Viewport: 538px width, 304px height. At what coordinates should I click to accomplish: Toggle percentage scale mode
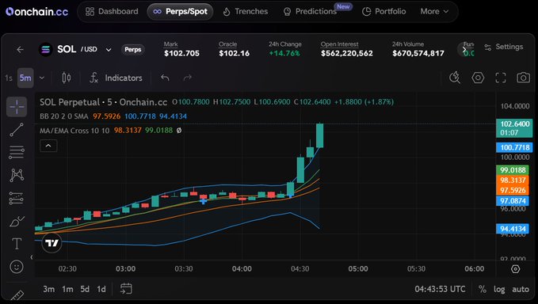(483, 289)
